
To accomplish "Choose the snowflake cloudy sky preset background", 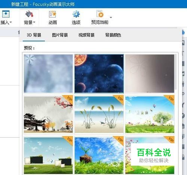I will tap(48, 74).
